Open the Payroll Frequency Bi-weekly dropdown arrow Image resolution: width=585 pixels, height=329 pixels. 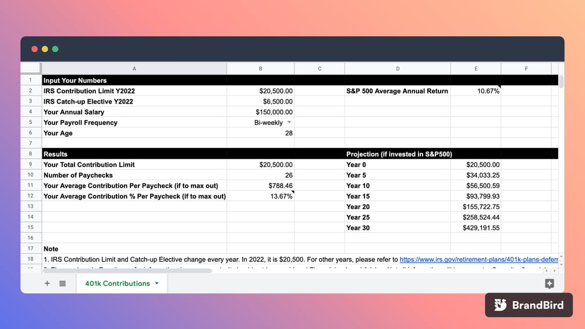pos(289,122)
